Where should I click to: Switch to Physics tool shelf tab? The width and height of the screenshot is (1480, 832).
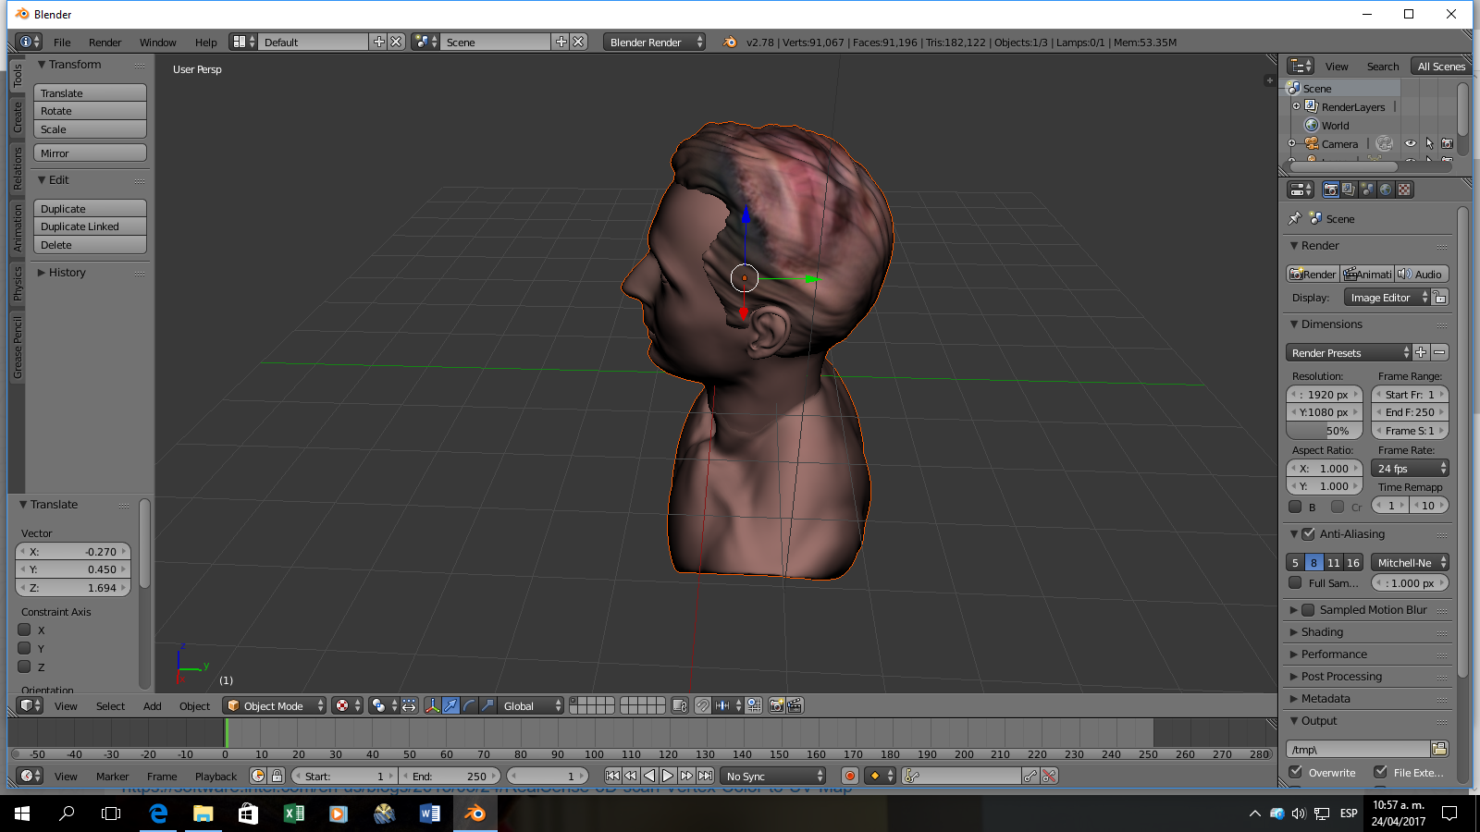pos(17,284)
